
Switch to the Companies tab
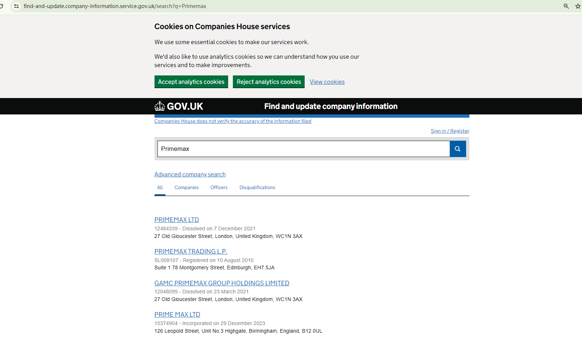(x=187, y=188)
